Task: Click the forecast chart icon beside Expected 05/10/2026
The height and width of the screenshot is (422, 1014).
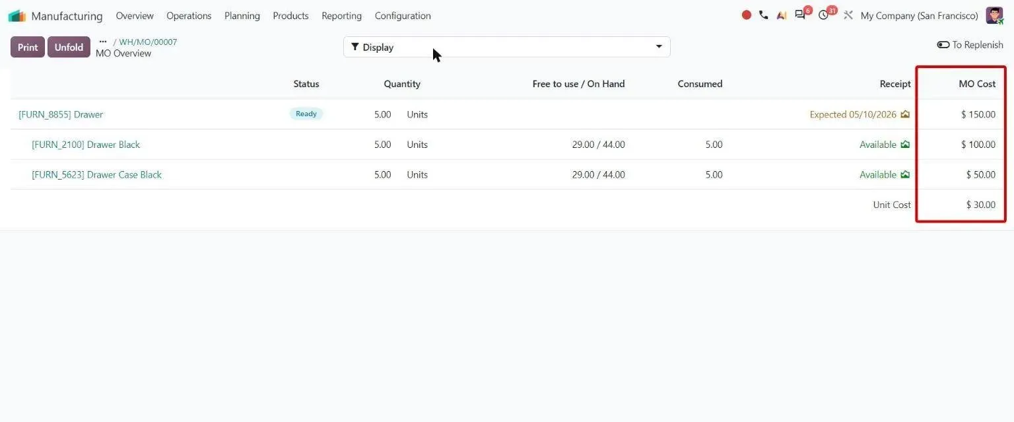Action: tap(905, 114)
